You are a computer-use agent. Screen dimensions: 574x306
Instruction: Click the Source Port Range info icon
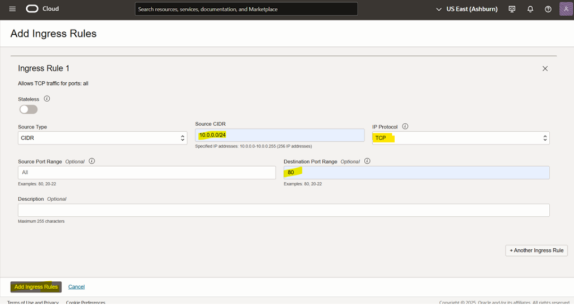[92, 161]
